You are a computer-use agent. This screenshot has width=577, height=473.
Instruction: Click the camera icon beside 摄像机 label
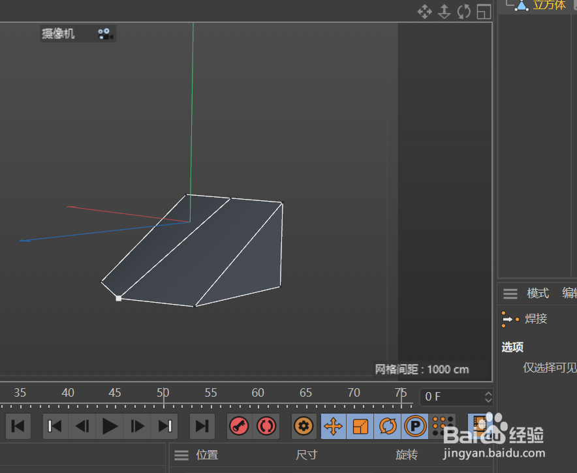click(x=104, y=33)
